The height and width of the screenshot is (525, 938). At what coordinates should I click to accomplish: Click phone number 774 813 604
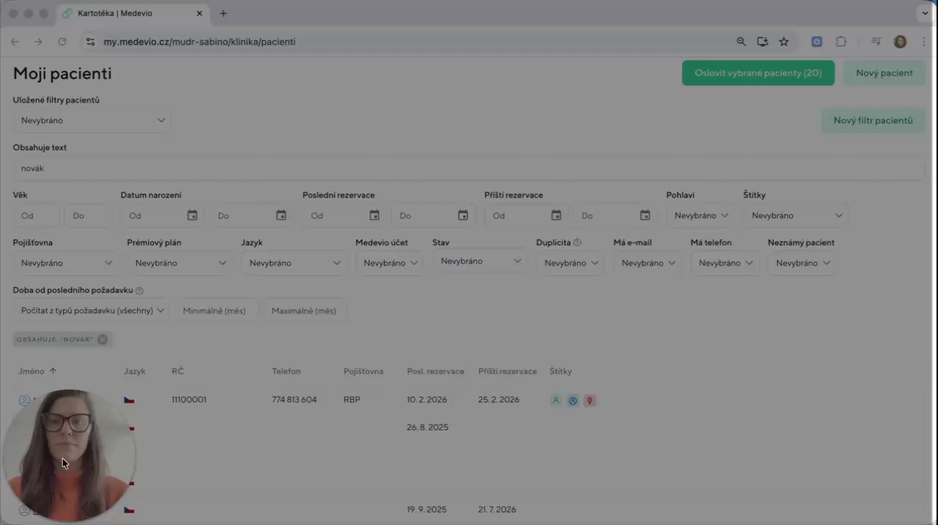coord(295,400)
